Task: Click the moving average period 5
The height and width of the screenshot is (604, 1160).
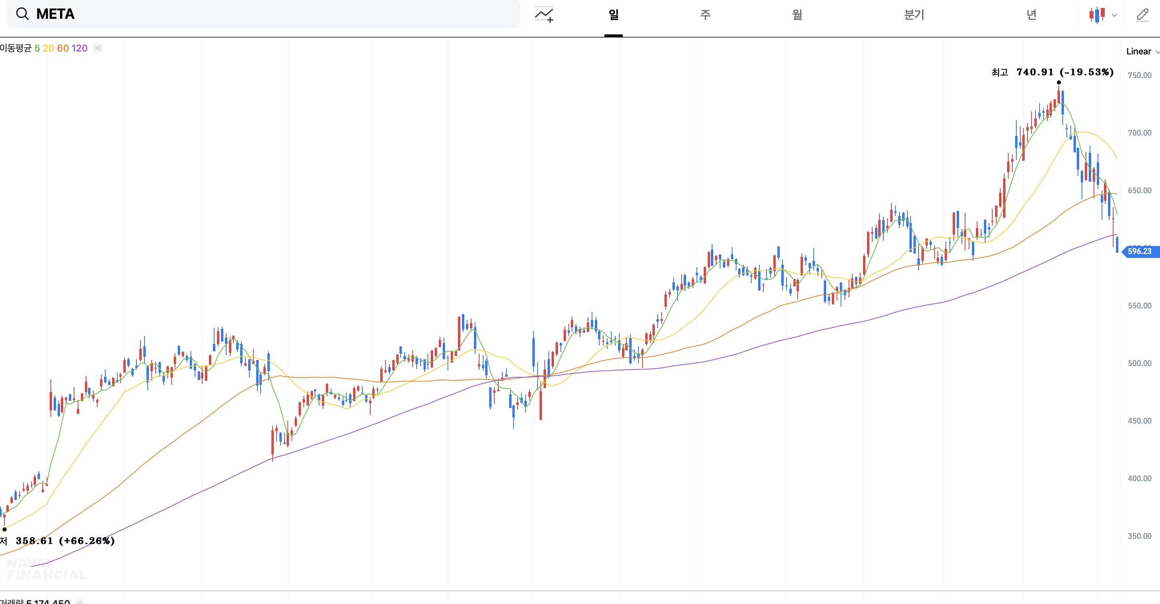Action: coord(37,48)
